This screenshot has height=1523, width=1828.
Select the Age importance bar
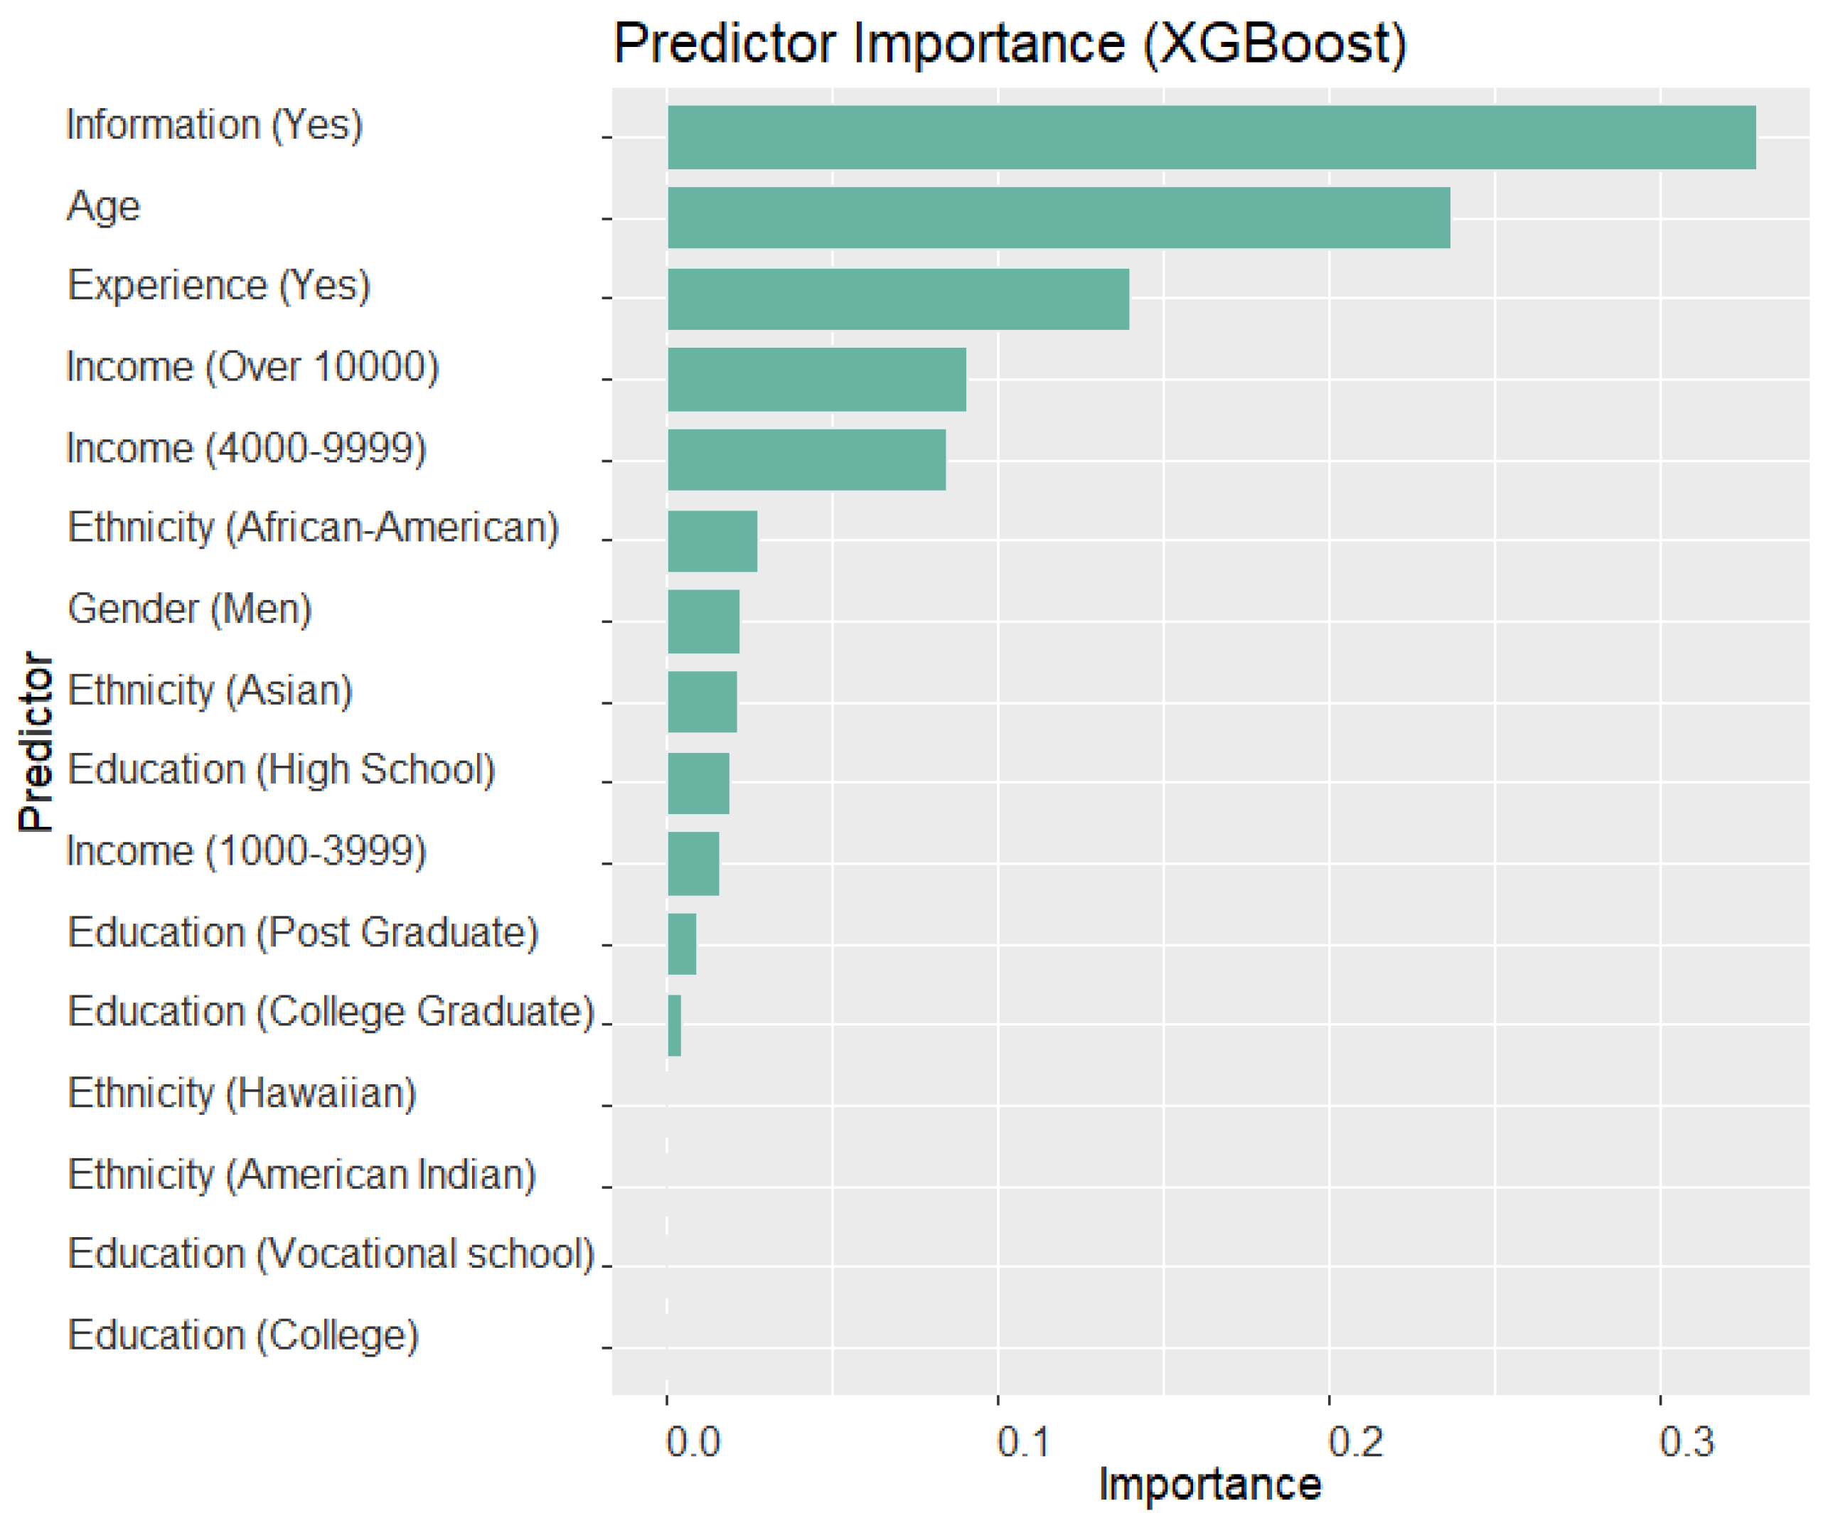point(1059,218)
